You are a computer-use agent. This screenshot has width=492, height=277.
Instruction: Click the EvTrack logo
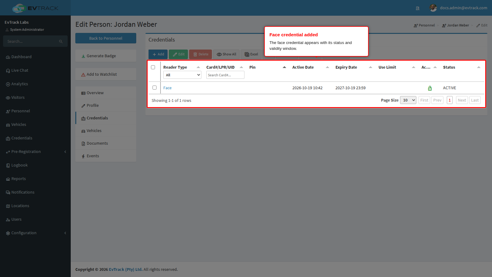(x=35, y=8)
